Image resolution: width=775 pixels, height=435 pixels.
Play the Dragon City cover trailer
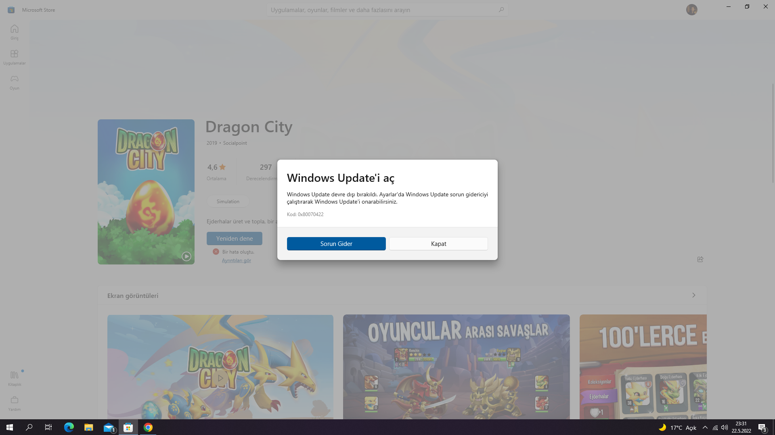click(x=186, y=256)
